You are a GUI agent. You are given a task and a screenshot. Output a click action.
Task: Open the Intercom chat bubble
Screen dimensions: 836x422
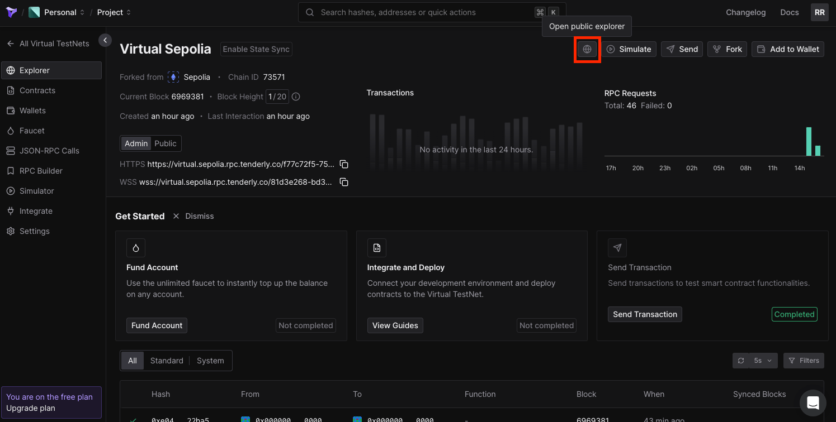click(x=813, y=402)
